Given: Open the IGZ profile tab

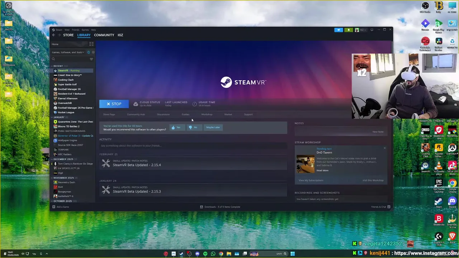Looking at the screenshot, I should (x=120, y=35).
